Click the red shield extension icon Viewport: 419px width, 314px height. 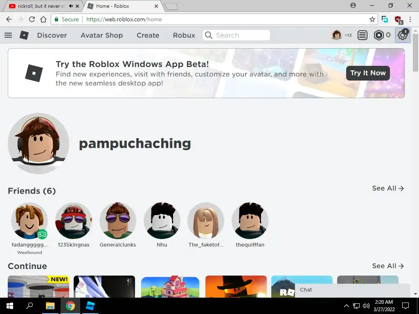(x=399, y=20)
